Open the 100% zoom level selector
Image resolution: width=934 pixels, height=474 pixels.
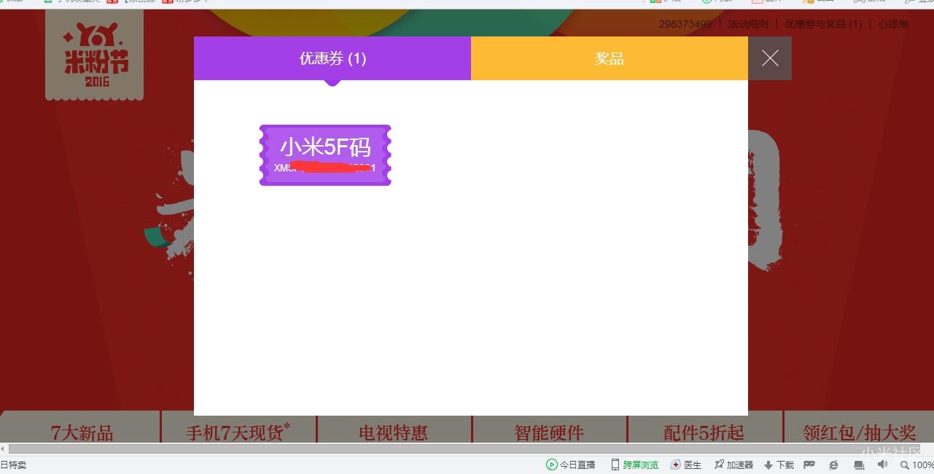click(920, 465)
